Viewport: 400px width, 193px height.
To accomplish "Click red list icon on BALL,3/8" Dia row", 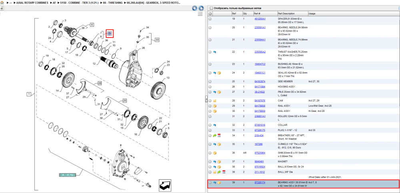I will [x=224, y=172].
